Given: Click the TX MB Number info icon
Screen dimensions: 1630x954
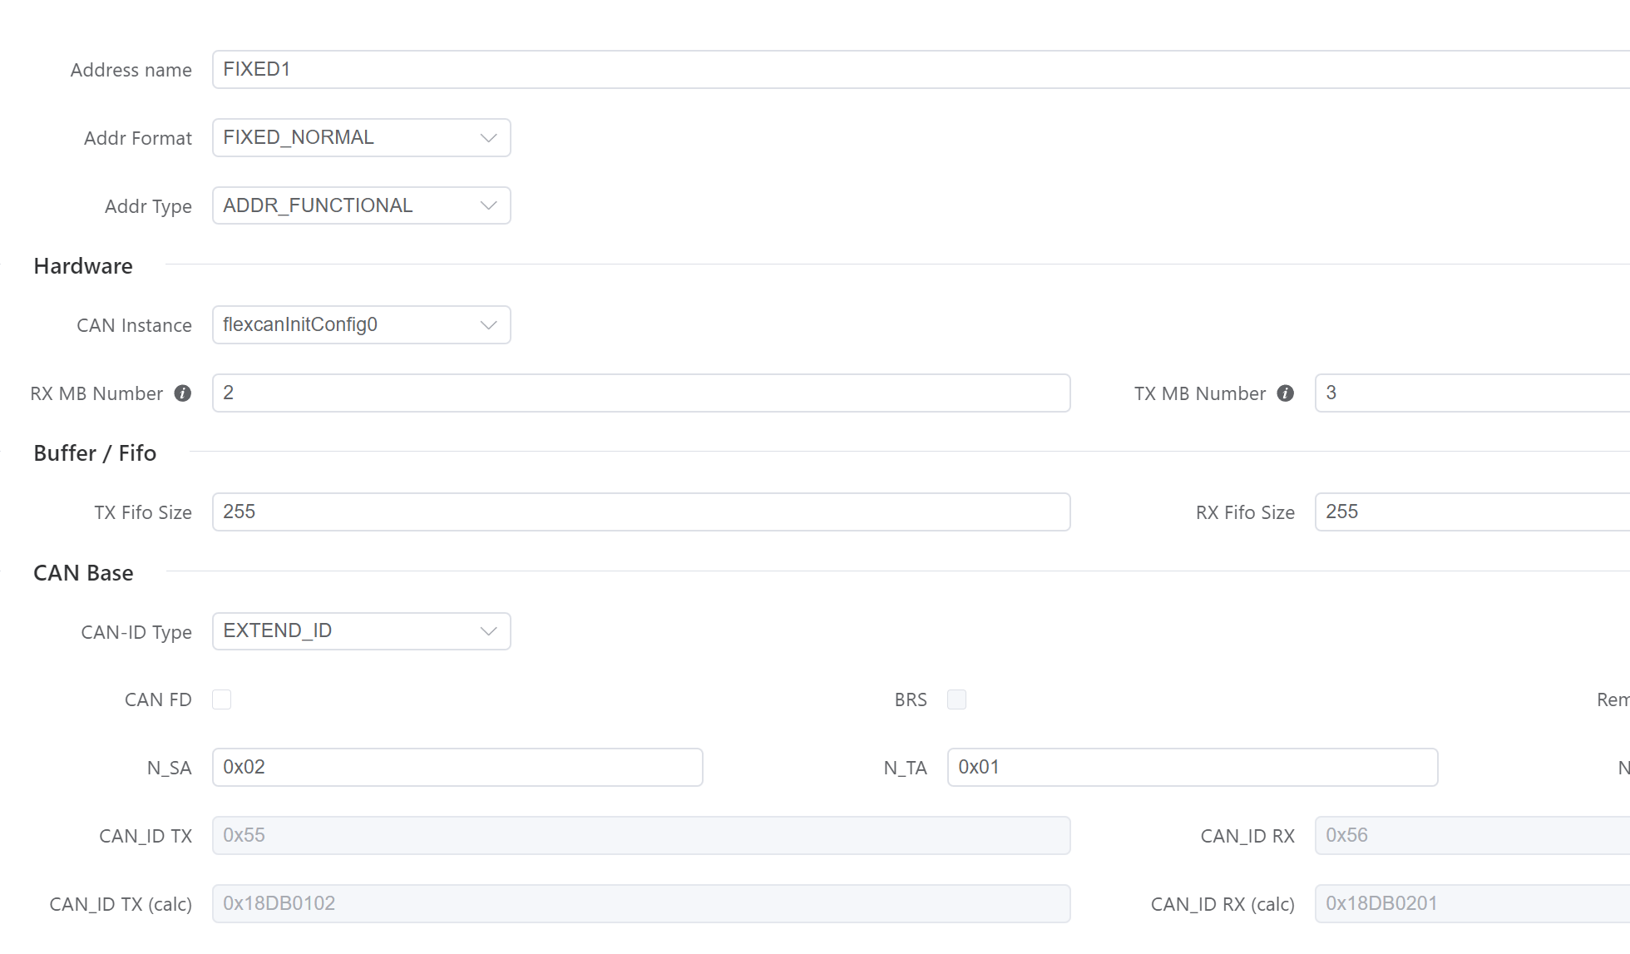Looking at the screenshot, I should pyautogui.click(x=1286, y=393).
